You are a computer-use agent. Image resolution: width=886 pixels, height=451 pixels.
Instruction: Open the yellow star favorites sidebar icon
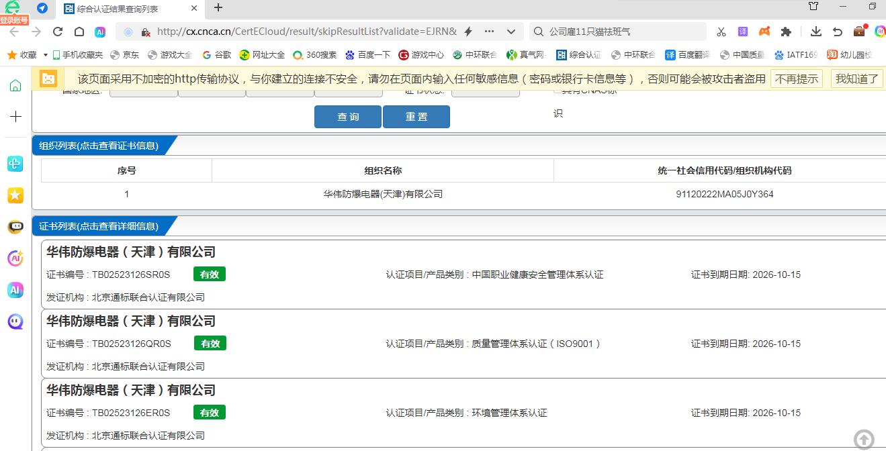tap(15, 195)
